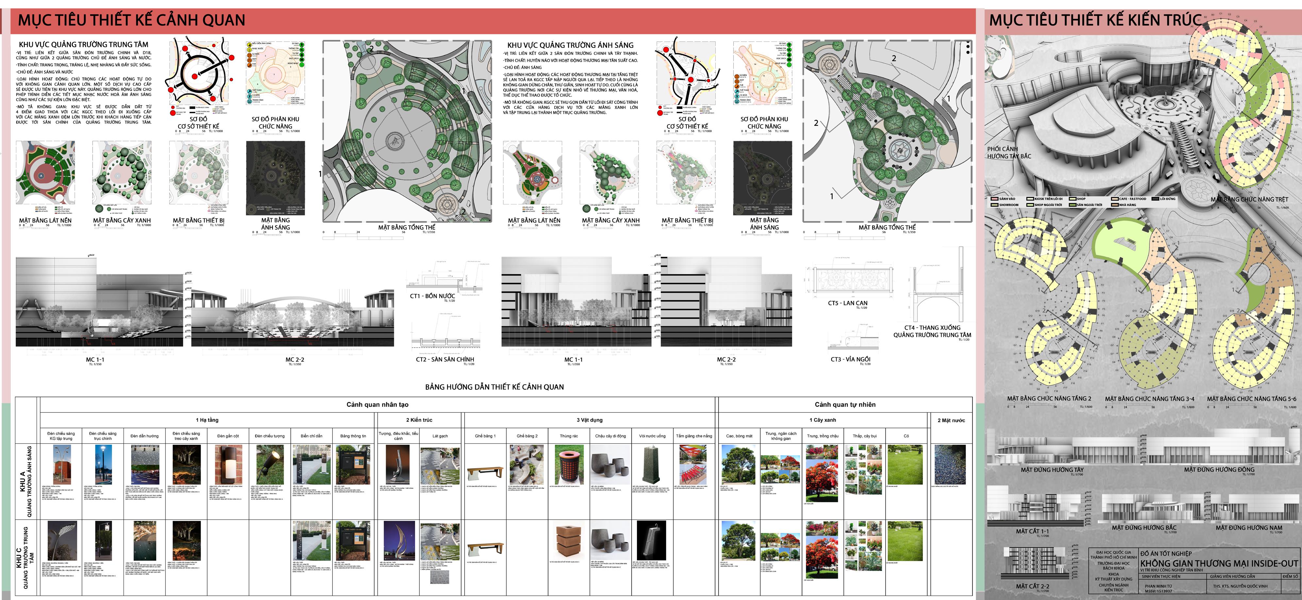Select the central plaza MẶT BẰNG TỔNG THỂ plan
1302x600 pixels.
click(x=407, y=130)
